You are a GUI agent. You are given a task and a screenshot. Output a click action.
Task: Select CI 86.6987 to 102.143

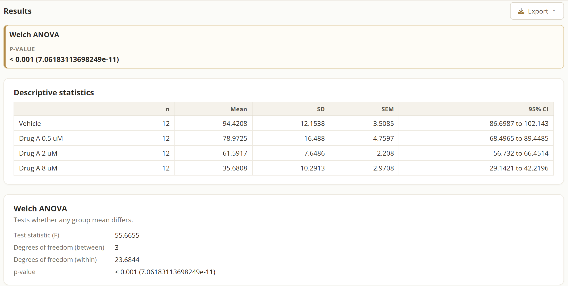point(519,123)
